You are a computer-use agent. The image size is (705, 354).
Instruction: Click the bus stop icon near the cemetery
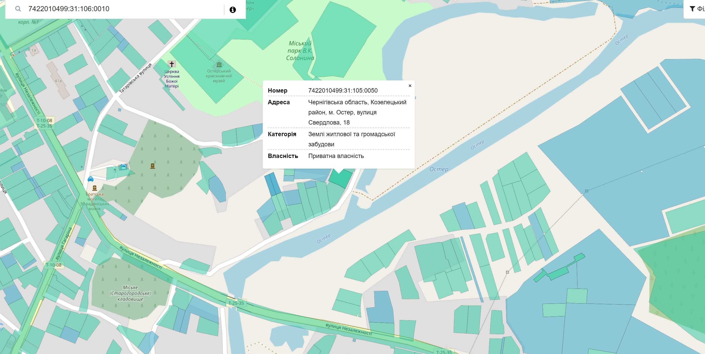(124, 167)
